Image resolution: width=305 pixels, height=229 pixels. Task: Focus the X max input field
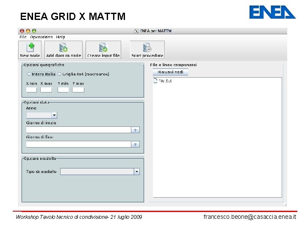click(x=46, y=90)
